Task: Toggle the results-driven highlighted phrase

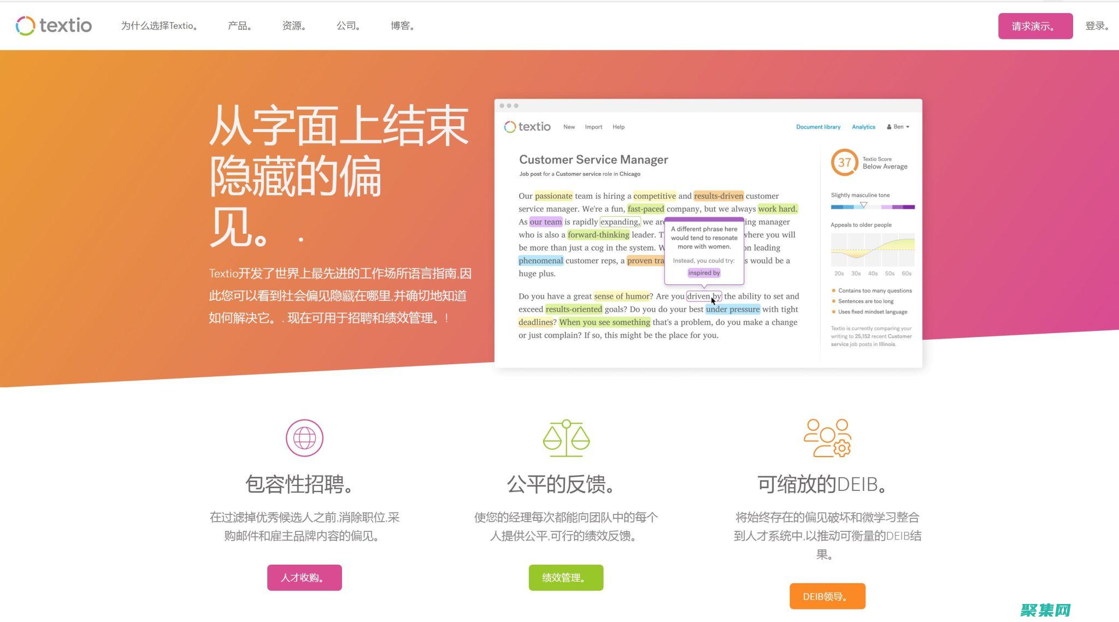Action: pyautogui.click(x=718, y=196)
